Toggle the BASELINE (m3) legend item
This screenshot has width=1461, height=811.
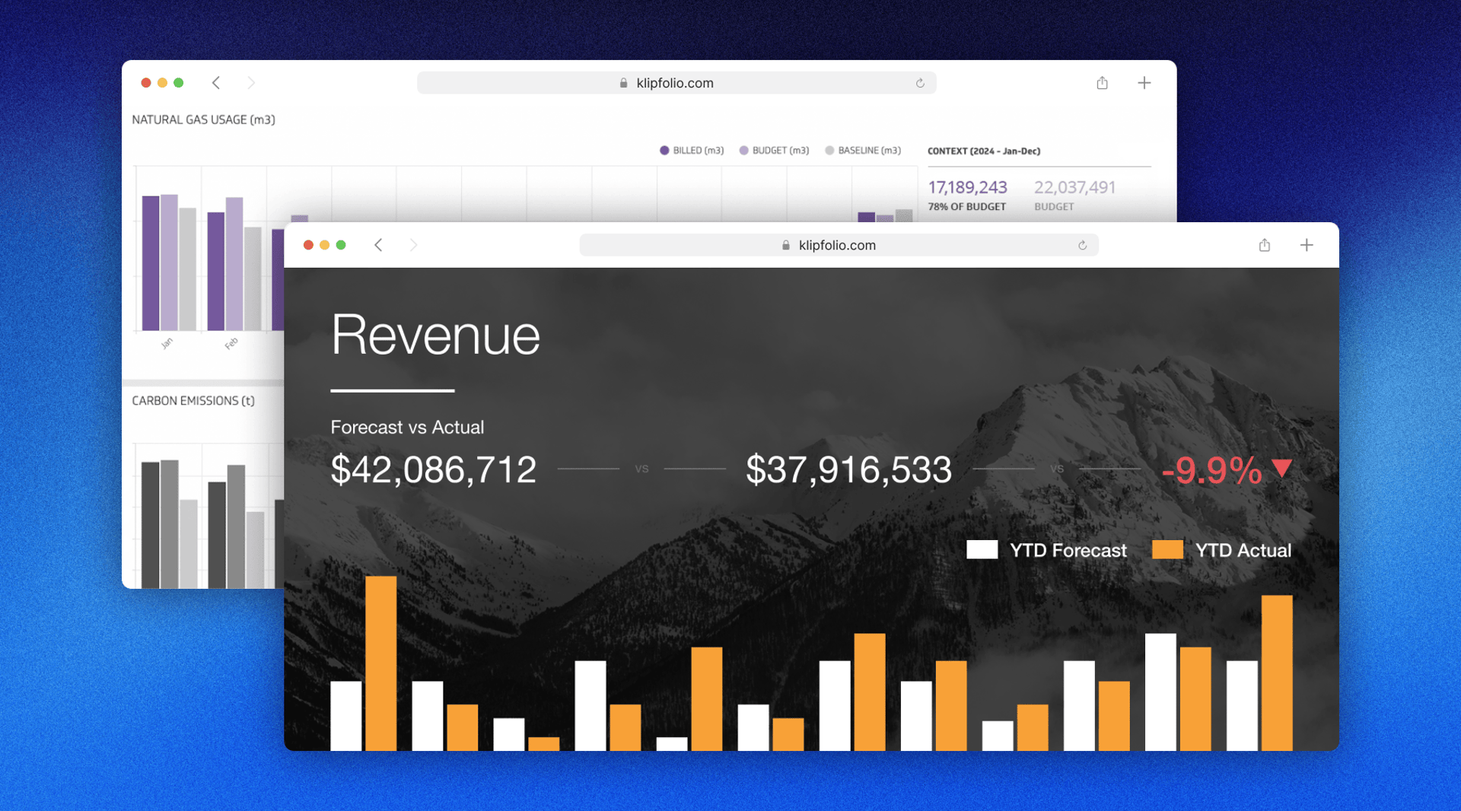click(863, 150)
